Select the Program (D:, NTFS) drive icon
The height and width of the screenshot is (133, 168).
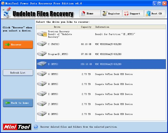(x=42, y=54)
